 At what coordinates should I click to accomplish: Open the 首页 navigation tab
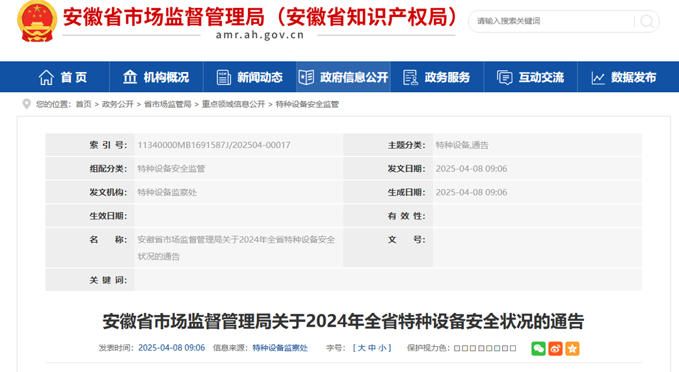point(63,77)
